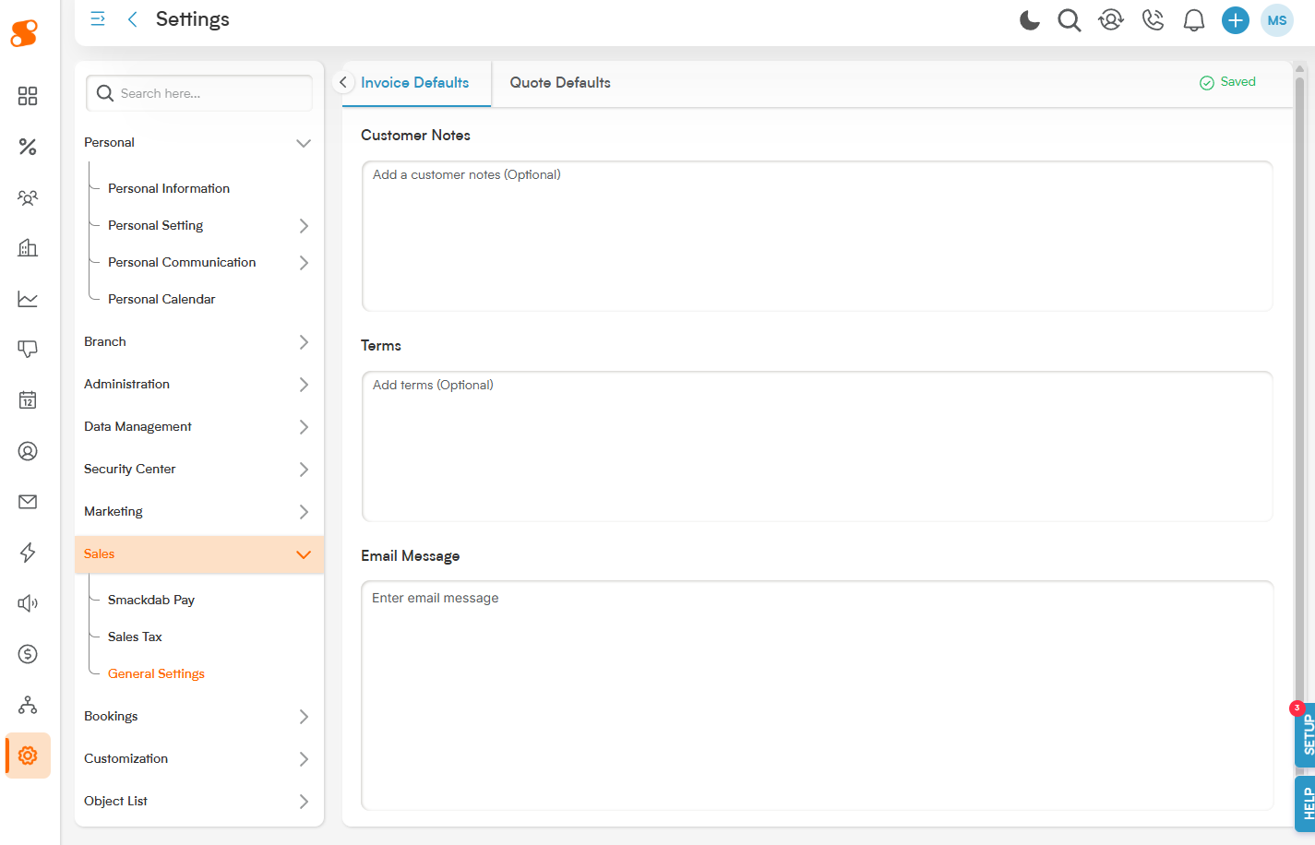Click into the Email Message text area
This screenshot has width=1315, height=845.
pos(818,696)
